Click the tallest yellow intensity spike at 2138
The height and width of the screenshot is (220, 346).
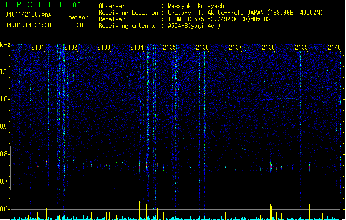[271, 212]
